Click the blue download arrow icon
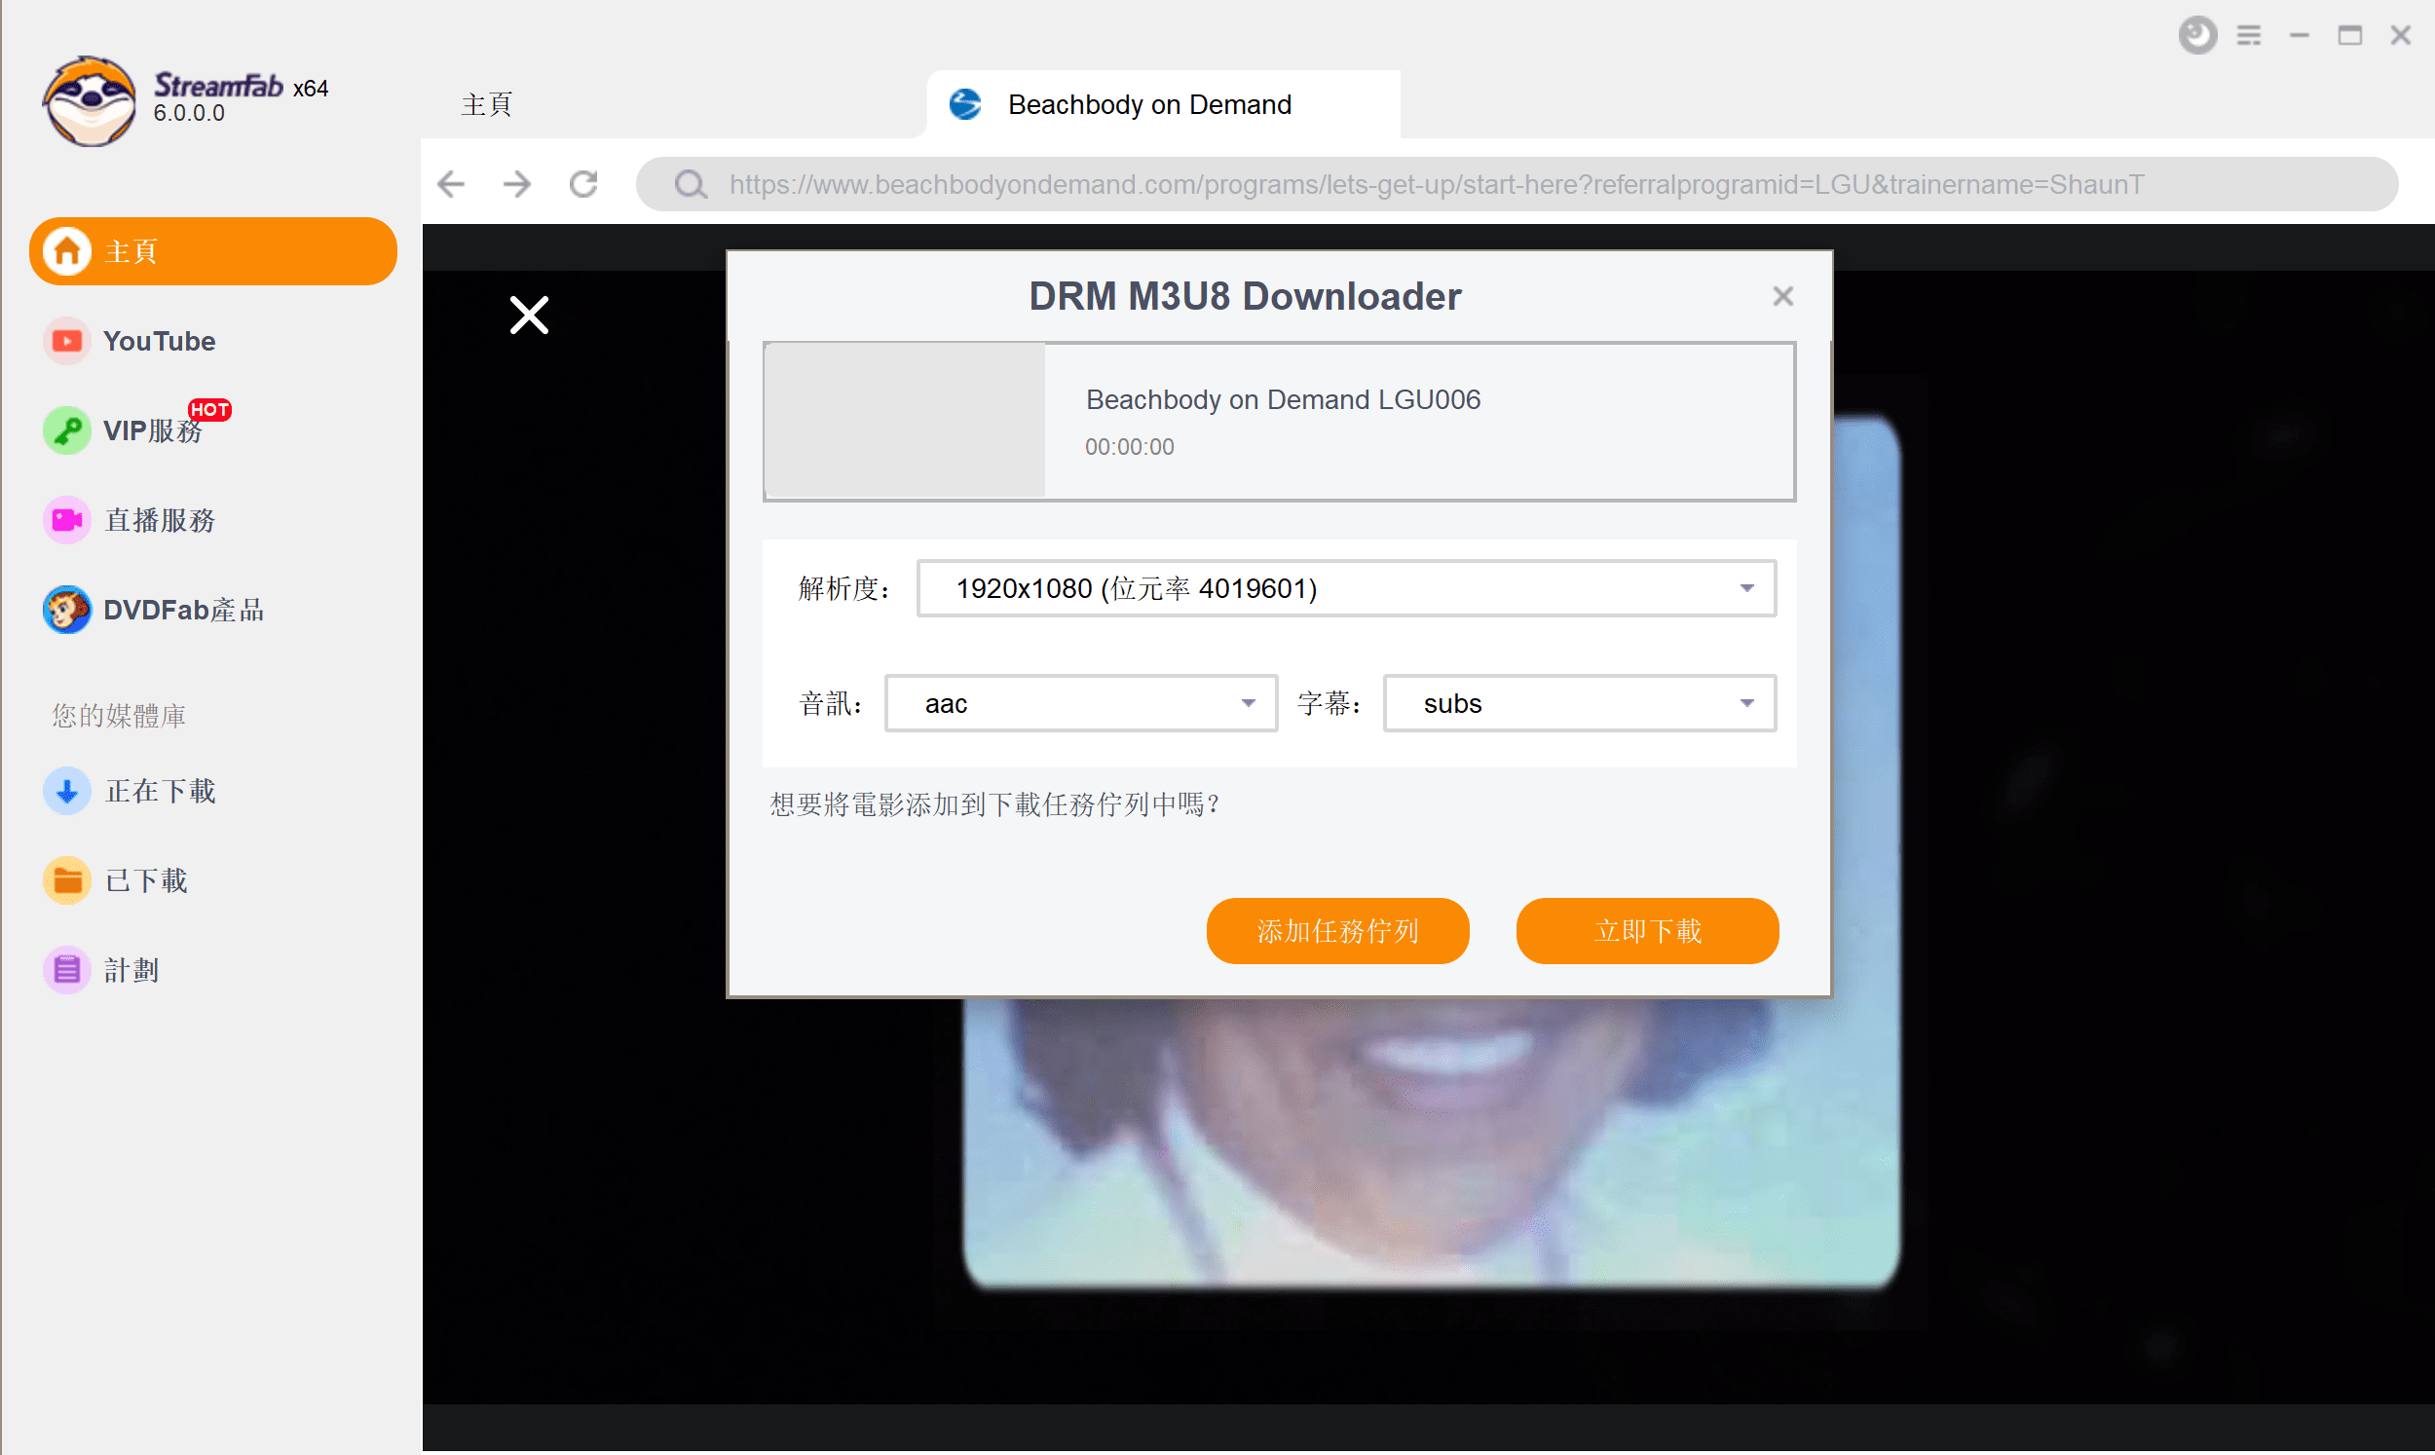Screen dimensions: 2435x1455 66,790
